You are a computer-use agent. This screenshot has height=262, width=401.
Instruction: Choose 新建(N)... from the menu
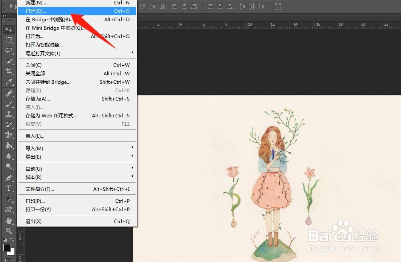77,3
